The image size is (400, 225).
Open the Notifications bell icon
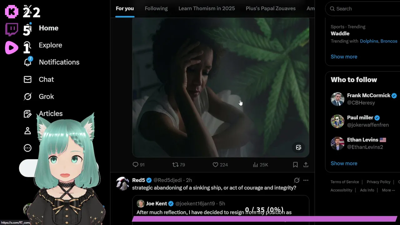click(x=28, y=62)
